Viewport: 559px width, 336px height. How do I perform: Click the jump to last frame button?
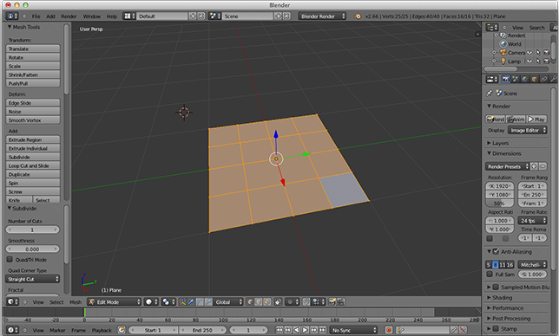pyautogui.click(x=322, y=330)
